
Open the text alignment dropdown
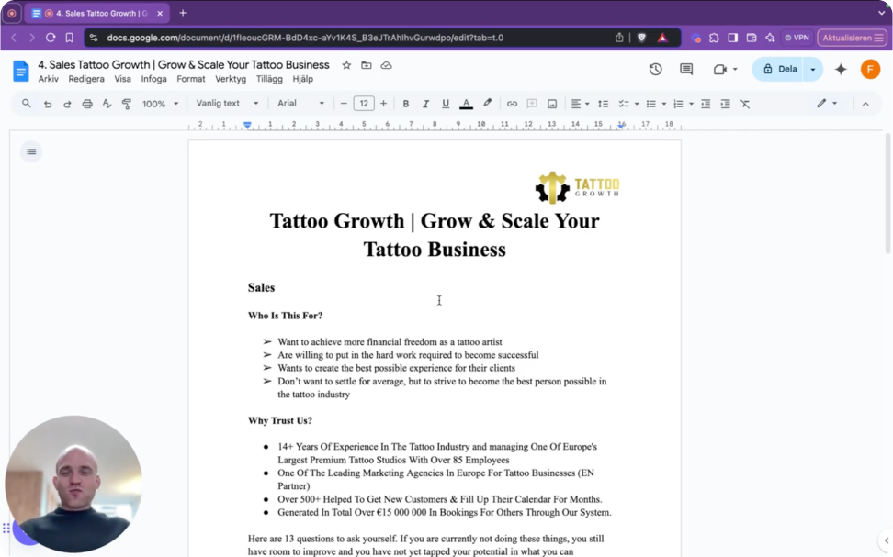[x=580, y=104]
